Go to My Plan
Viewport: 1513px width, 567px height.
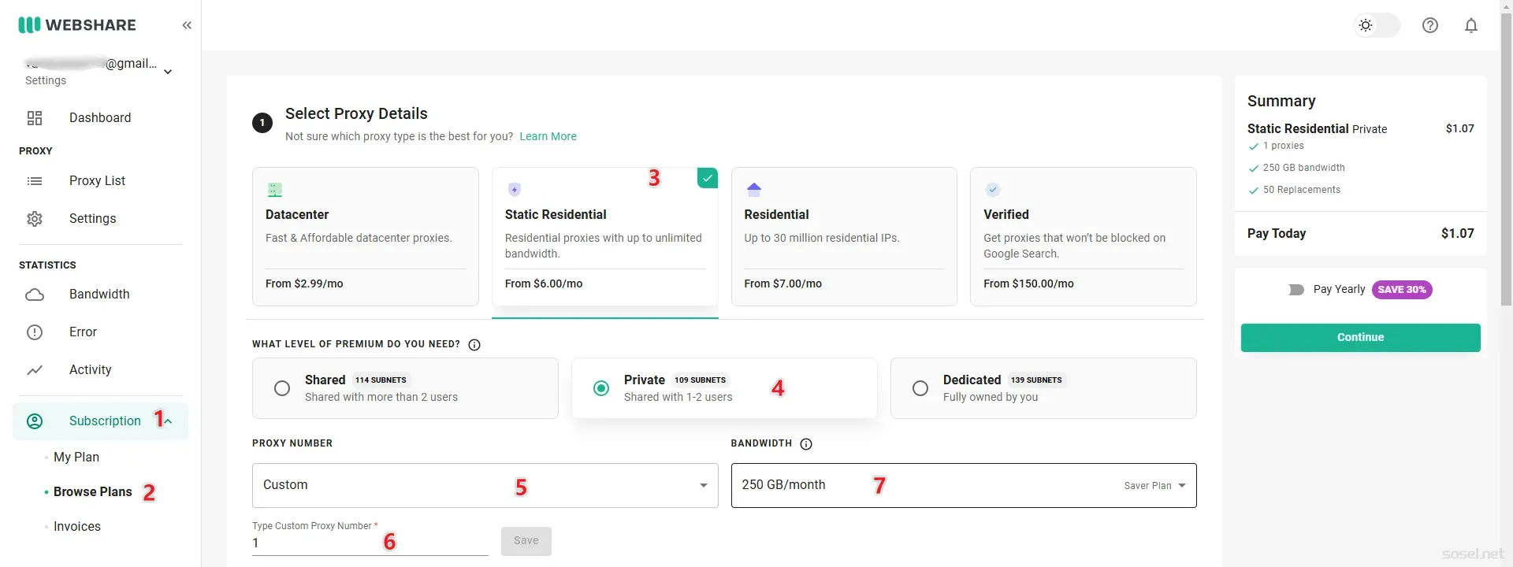(76, 458)
